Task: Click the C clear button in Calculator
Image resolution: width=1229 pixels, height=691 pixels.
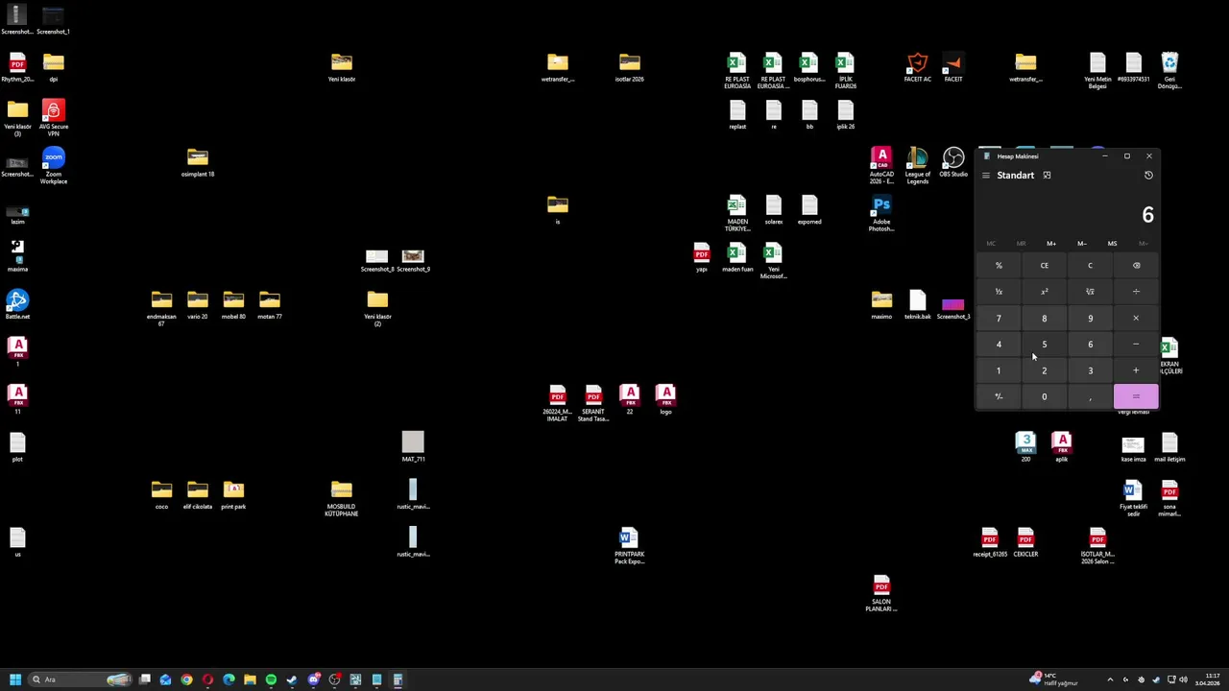Action: click(1090, 266)
